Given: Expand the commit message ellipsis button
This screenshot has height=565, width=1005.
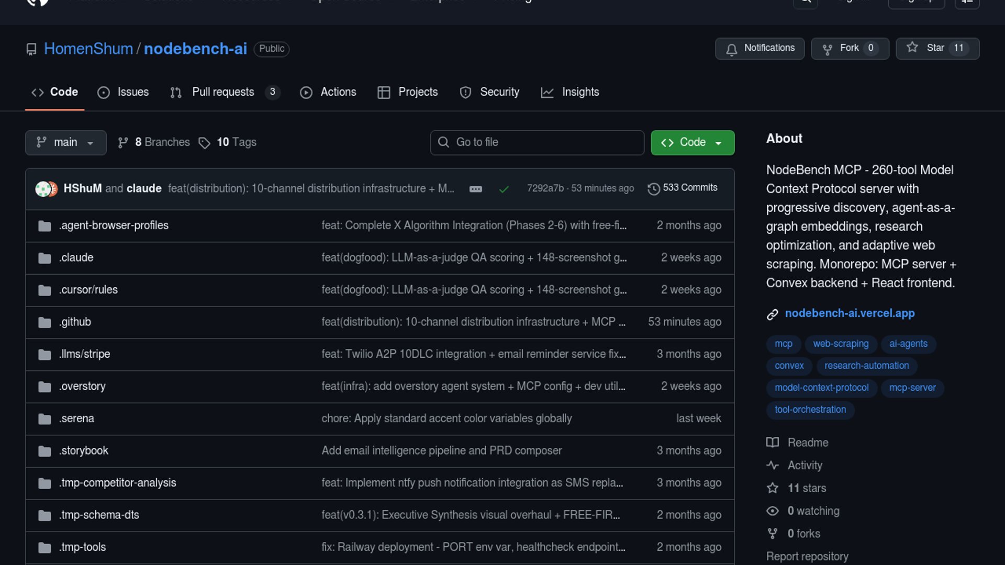Looking at the screenshot, I should tap(475, 189).
